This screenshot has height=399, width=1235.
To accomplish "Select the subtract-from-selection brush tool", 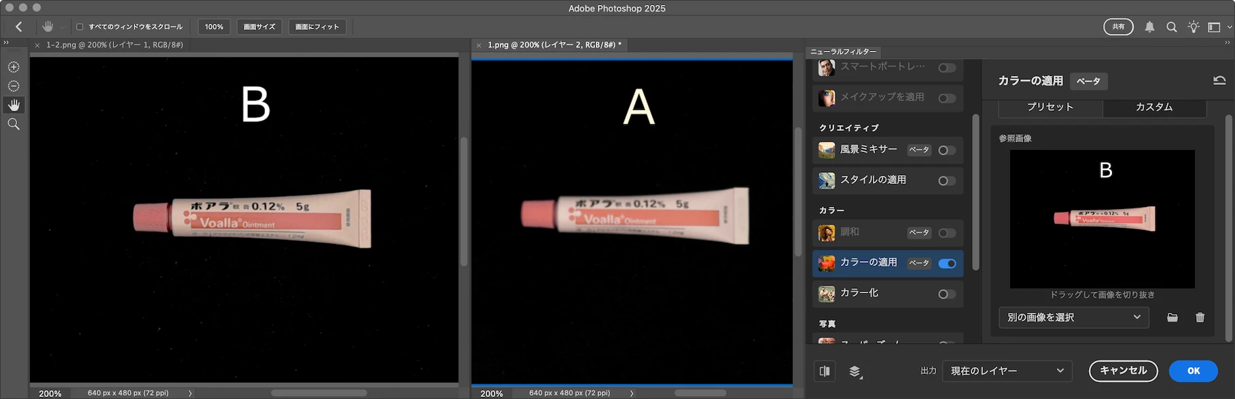I will pyautogui.click(x=14, y=86).
